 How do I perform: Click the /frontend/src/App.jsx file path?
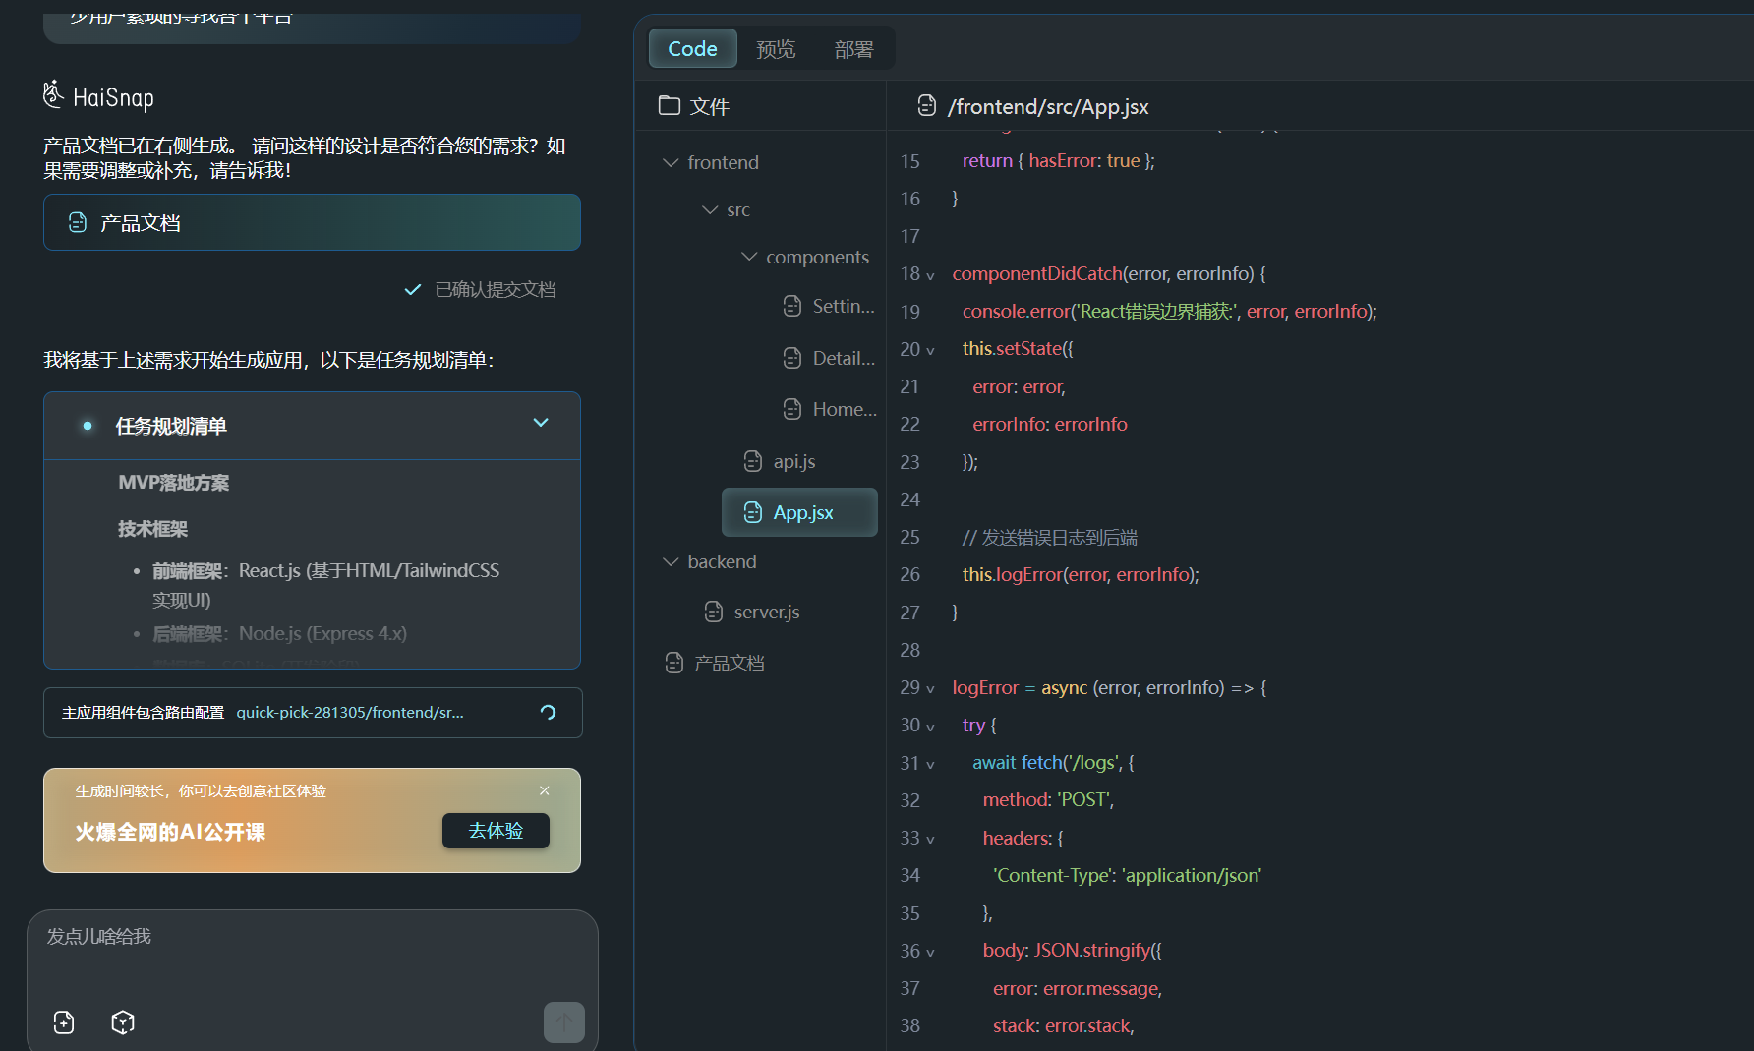coord(1048,106)
